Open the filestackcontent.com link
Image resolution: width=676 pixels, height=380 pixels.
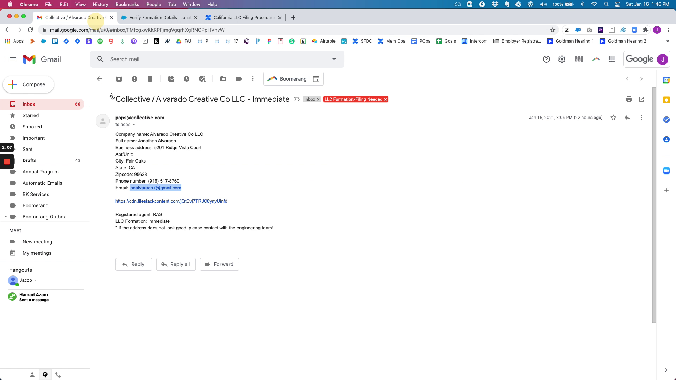pos(171,201)
